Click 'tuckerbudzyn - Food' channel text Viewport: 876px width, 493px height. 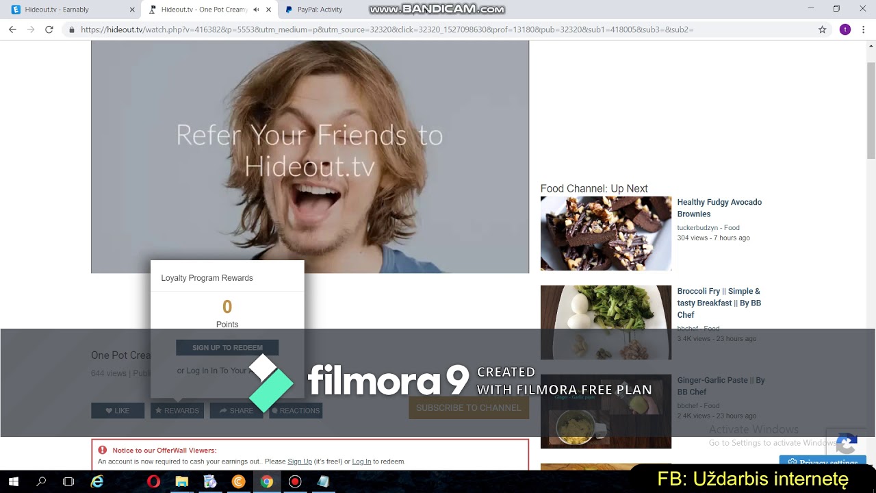coord(708,227)
